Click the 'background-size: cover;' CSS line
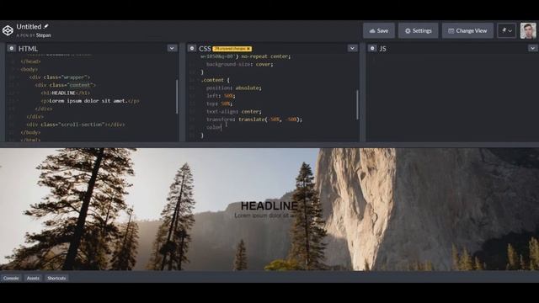 tap(239, 64)
